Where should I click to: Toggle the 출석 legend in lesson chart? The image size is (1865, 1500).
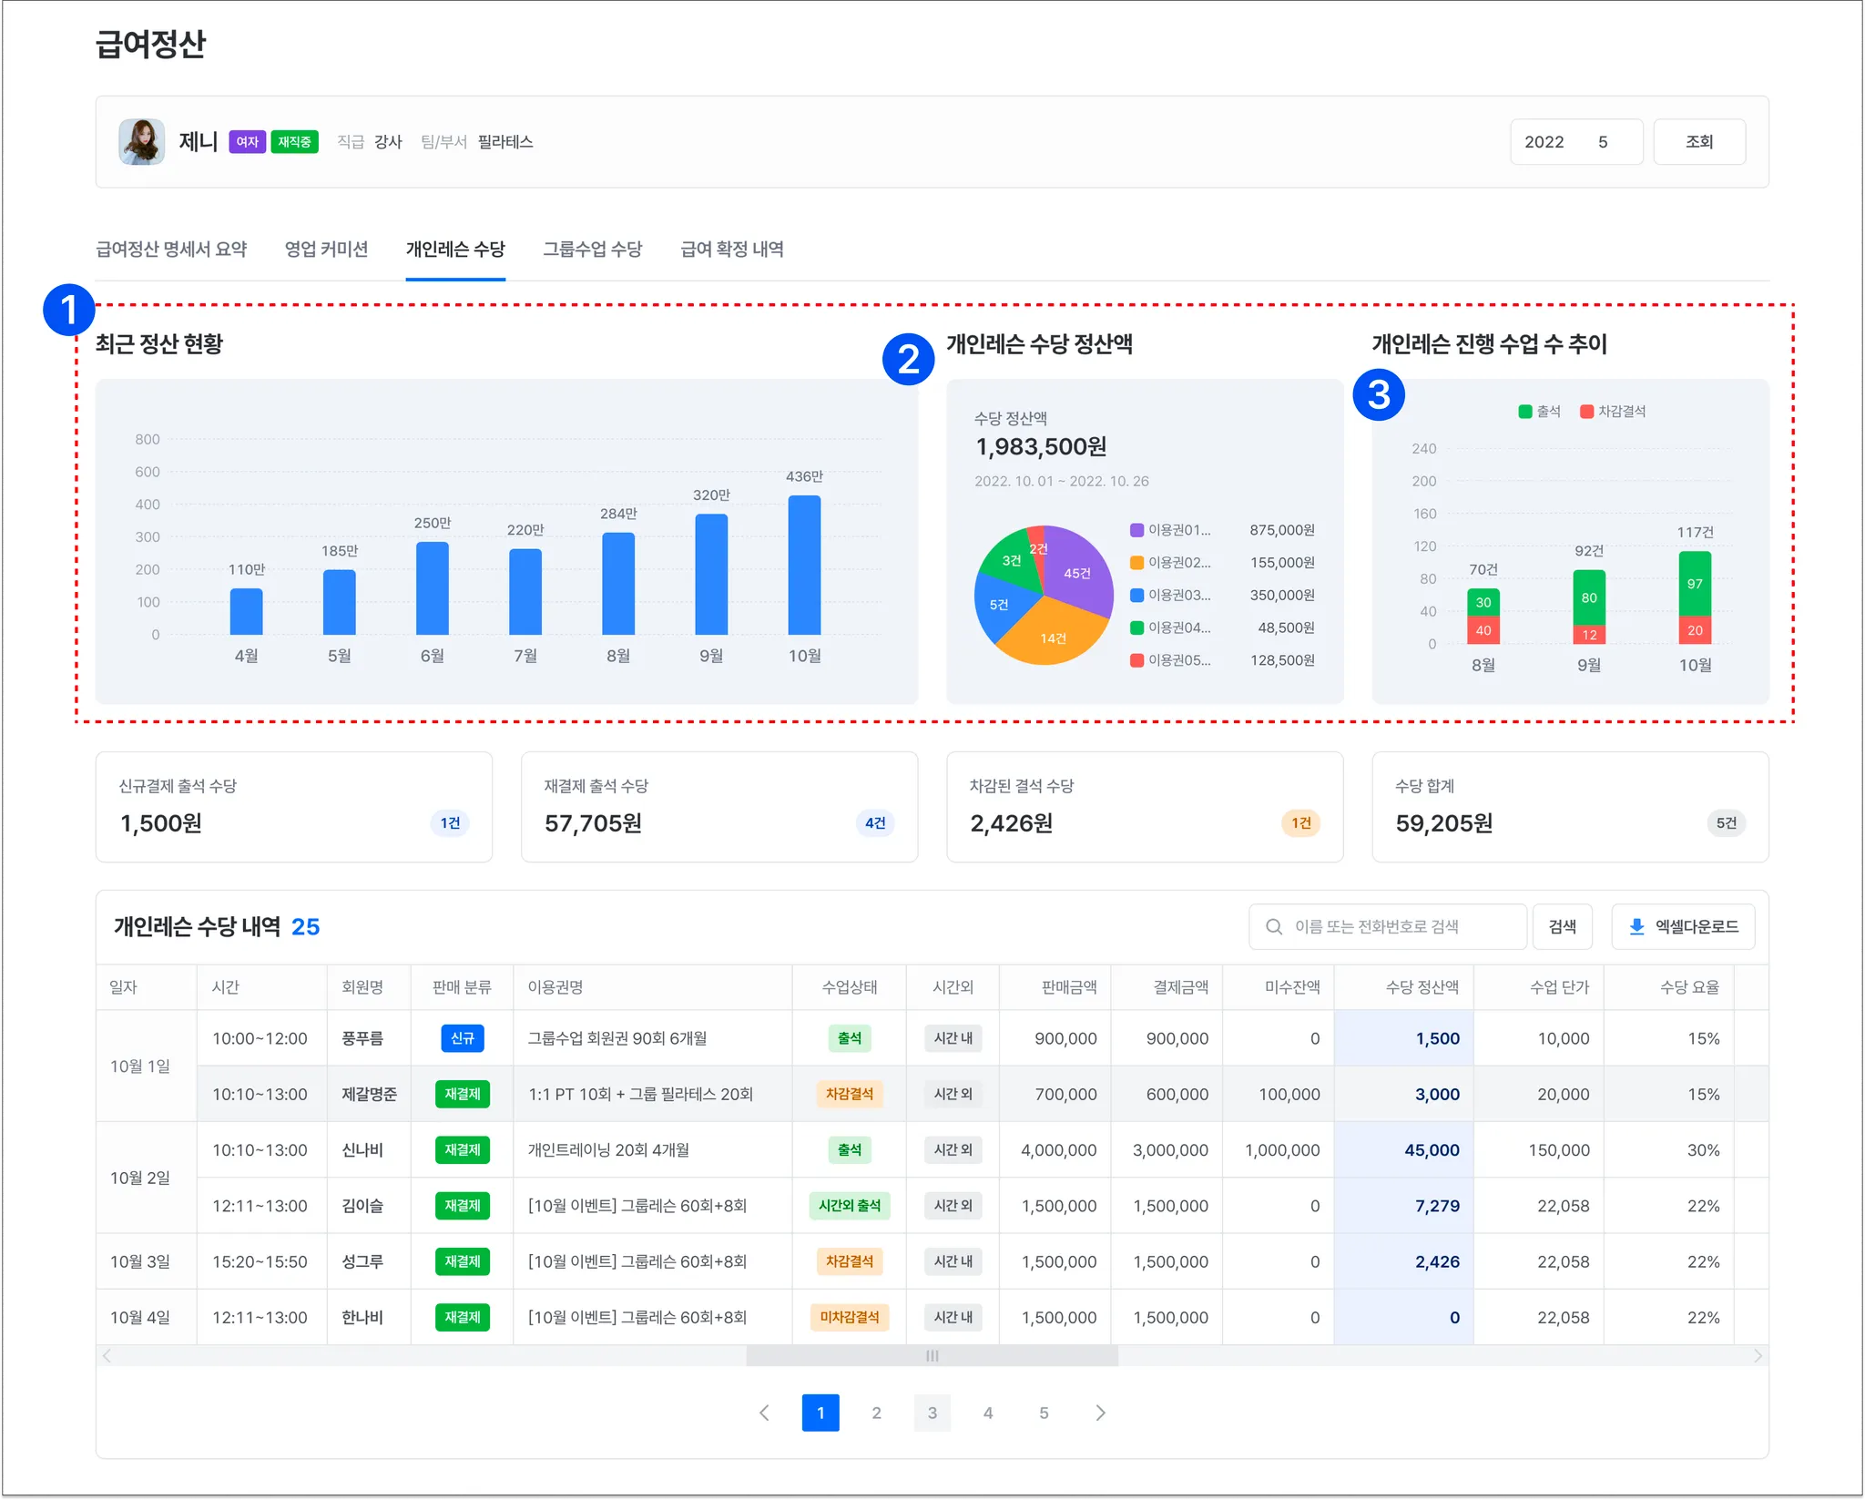pyautogui.click(x=1539, y=412)
